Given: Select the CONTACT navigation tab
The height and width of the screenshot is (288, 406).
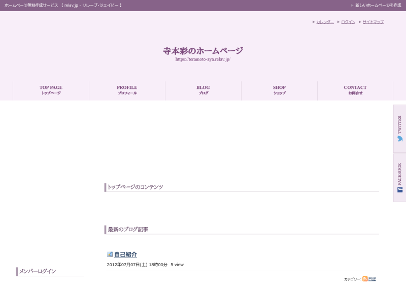Looking at the screenshot, I should click(x=355, y=90).
